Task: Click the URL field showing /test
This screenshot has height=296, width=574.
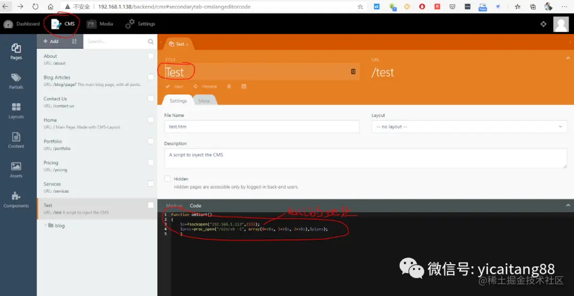Action: pyautogui.click(x=469, y=72)
